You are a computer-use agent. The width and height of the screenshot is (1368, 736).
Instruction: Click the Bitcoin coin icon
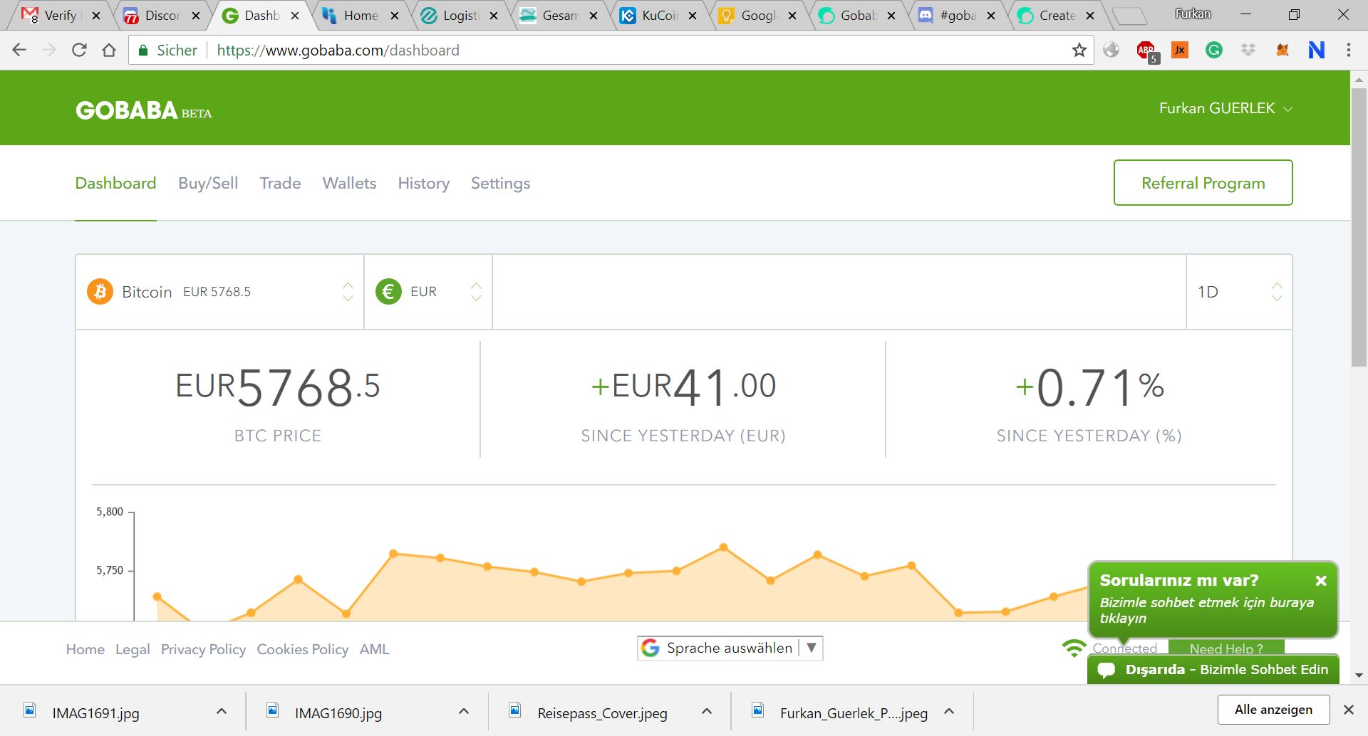[x=100, y=292]
